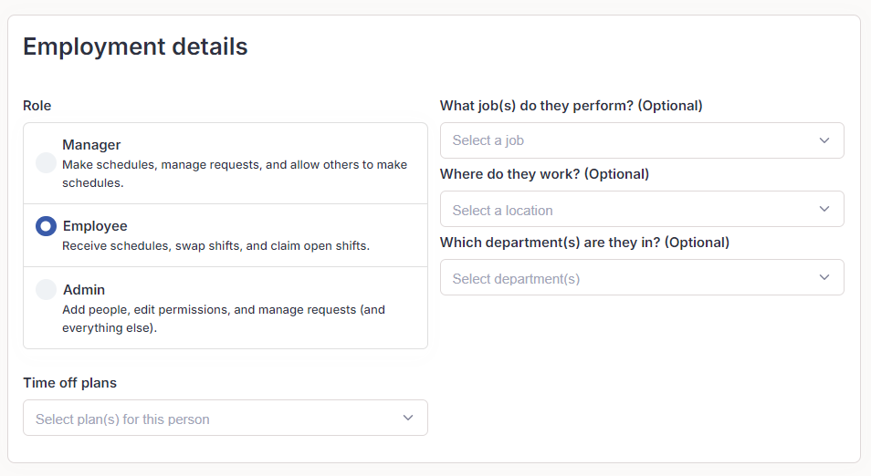
Task: Click the Employment details heading
Action: pos(135,47)
